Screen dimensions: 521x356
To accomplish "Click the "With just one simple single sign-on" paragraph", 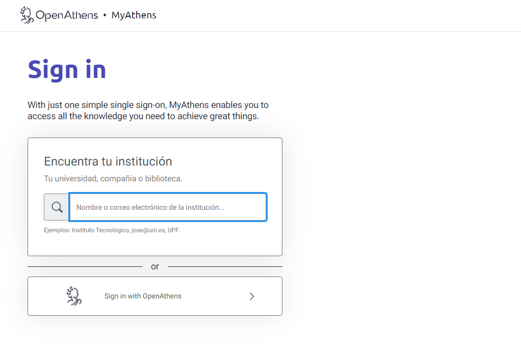I will (148, 111).
